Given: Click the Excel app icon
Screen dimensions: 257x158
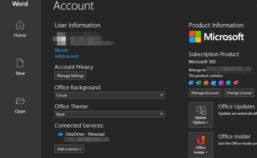Looking at the screenshot, I should (x=199, y=83).
